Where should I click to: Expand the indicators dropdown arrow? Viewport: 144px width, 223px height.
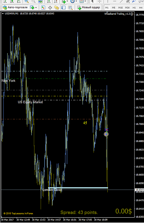click(67, 1)
